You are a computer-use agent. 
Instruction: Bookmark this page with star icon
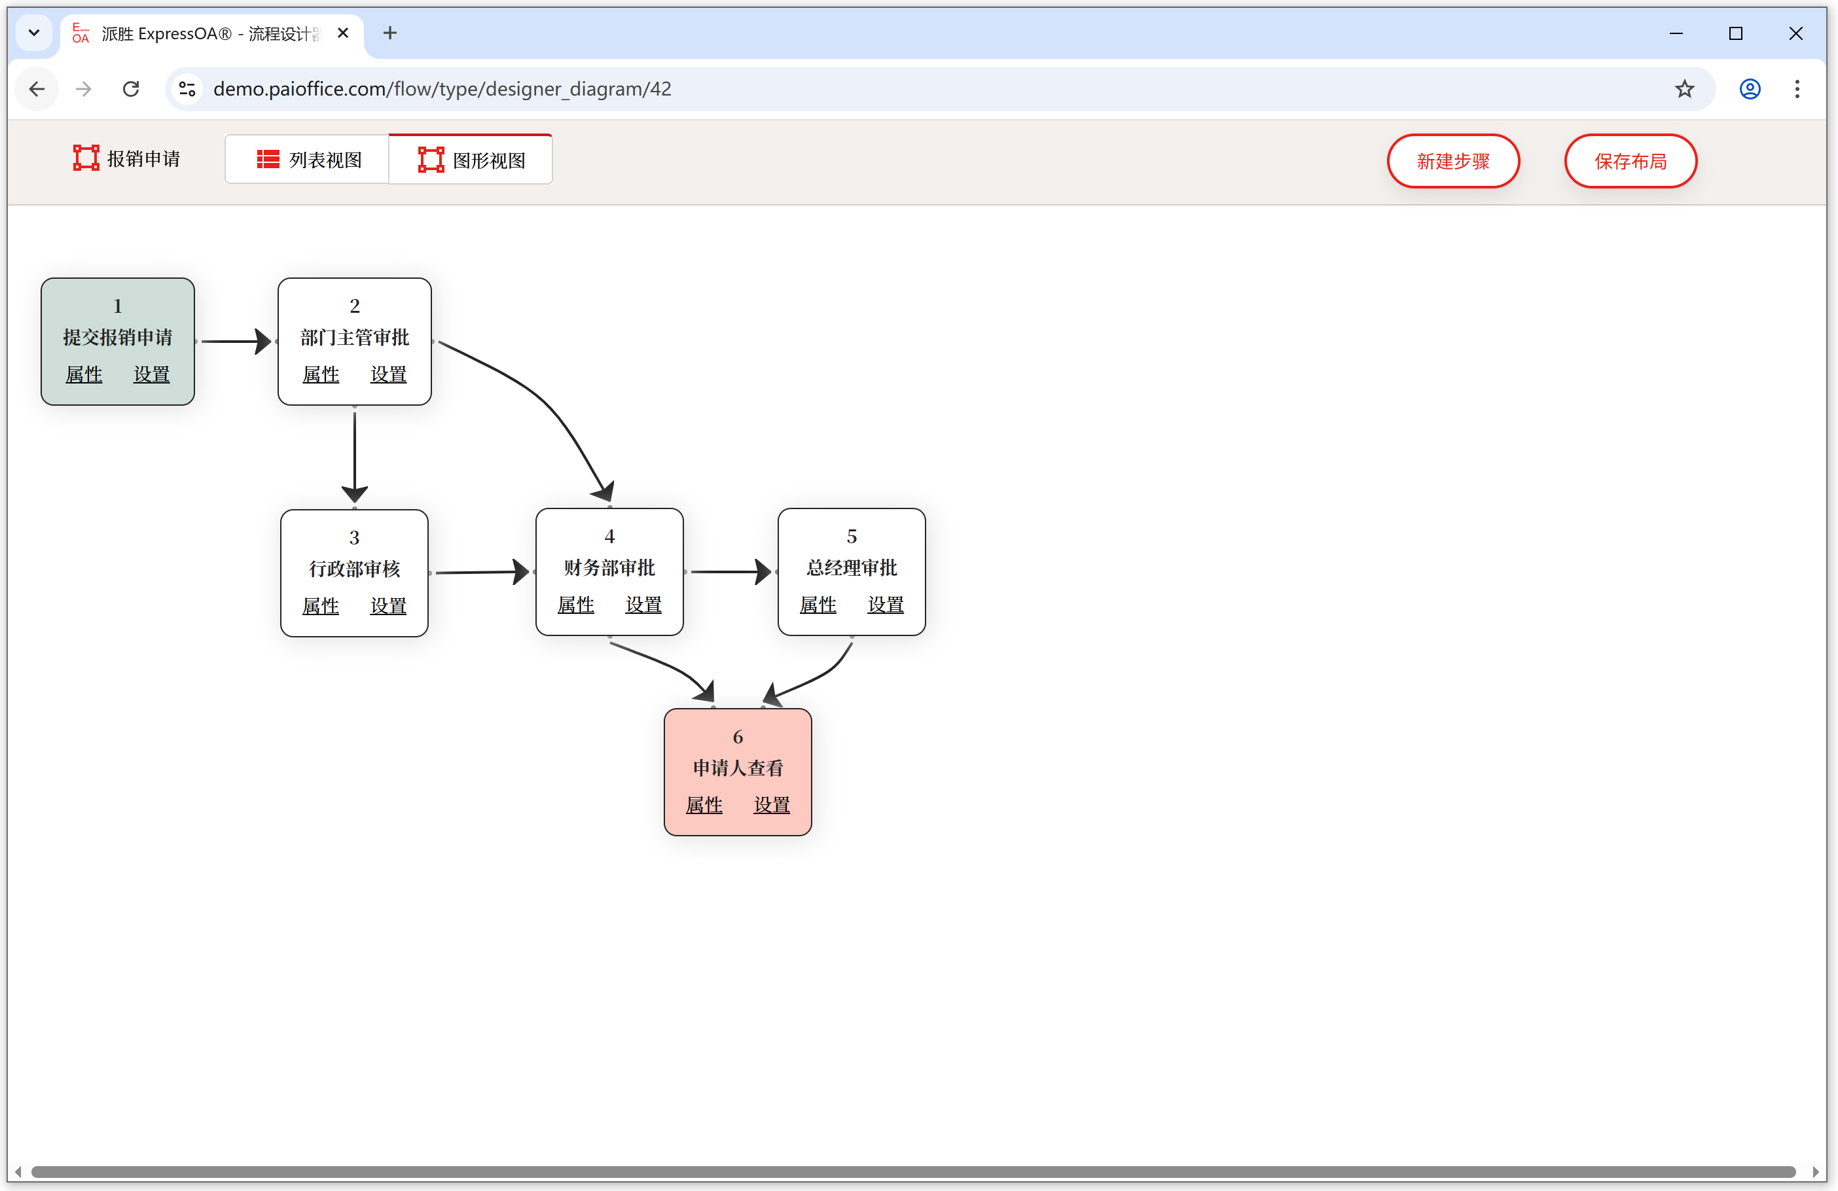(x=1684, y=89)
